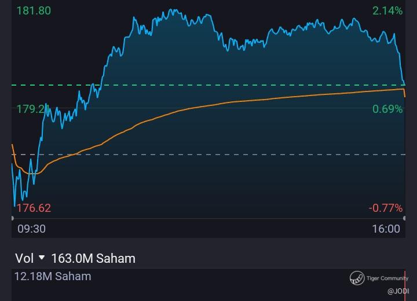This screenshot has width=417, height=301.
Task: Click the 176.62 low price label
Action: [34, 208]
